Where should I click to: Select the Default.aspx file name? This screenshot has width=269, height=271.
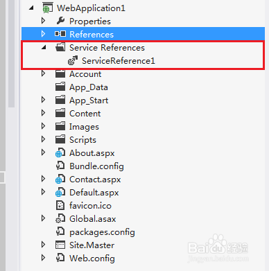(94, 193)
